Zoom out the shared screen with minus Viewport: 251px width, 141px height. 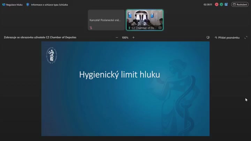click(x=117, y=38)
